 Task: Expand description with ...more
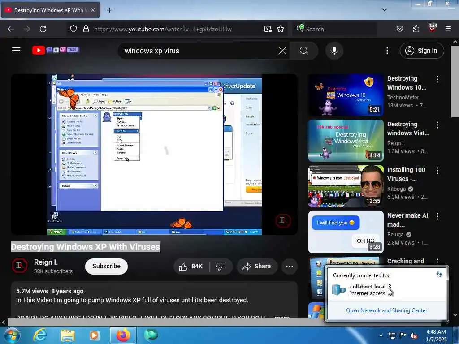(282, 317)
